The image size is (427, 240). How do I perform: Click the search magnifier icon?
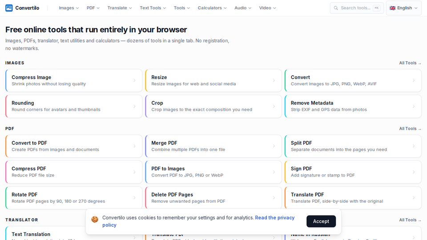(x=336, y=8)
